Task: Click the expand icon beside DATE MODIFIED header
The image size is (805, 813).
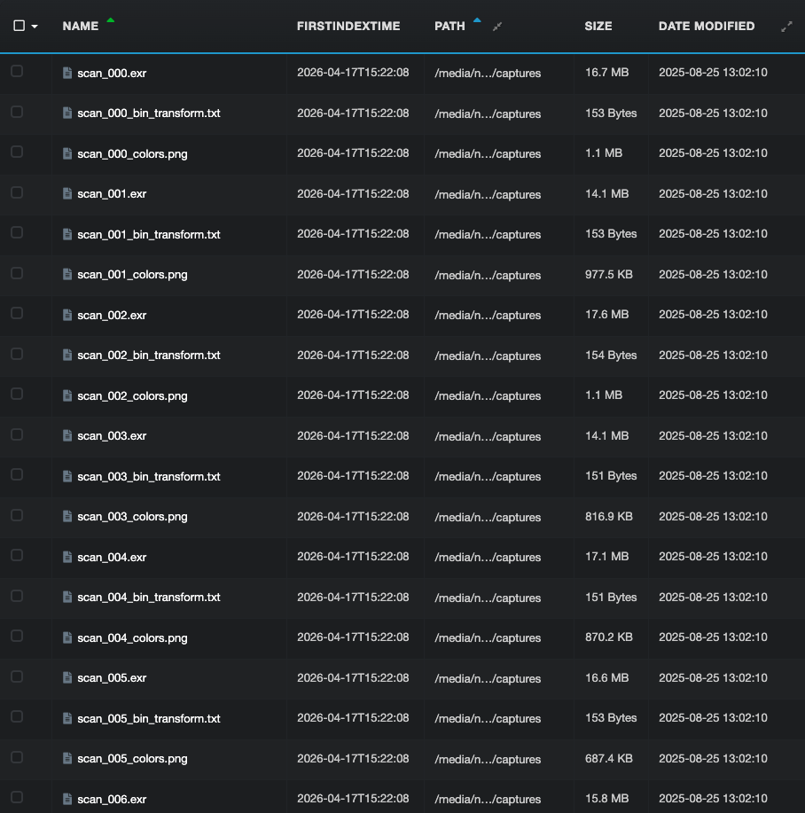Action: [x=786, y=27]
